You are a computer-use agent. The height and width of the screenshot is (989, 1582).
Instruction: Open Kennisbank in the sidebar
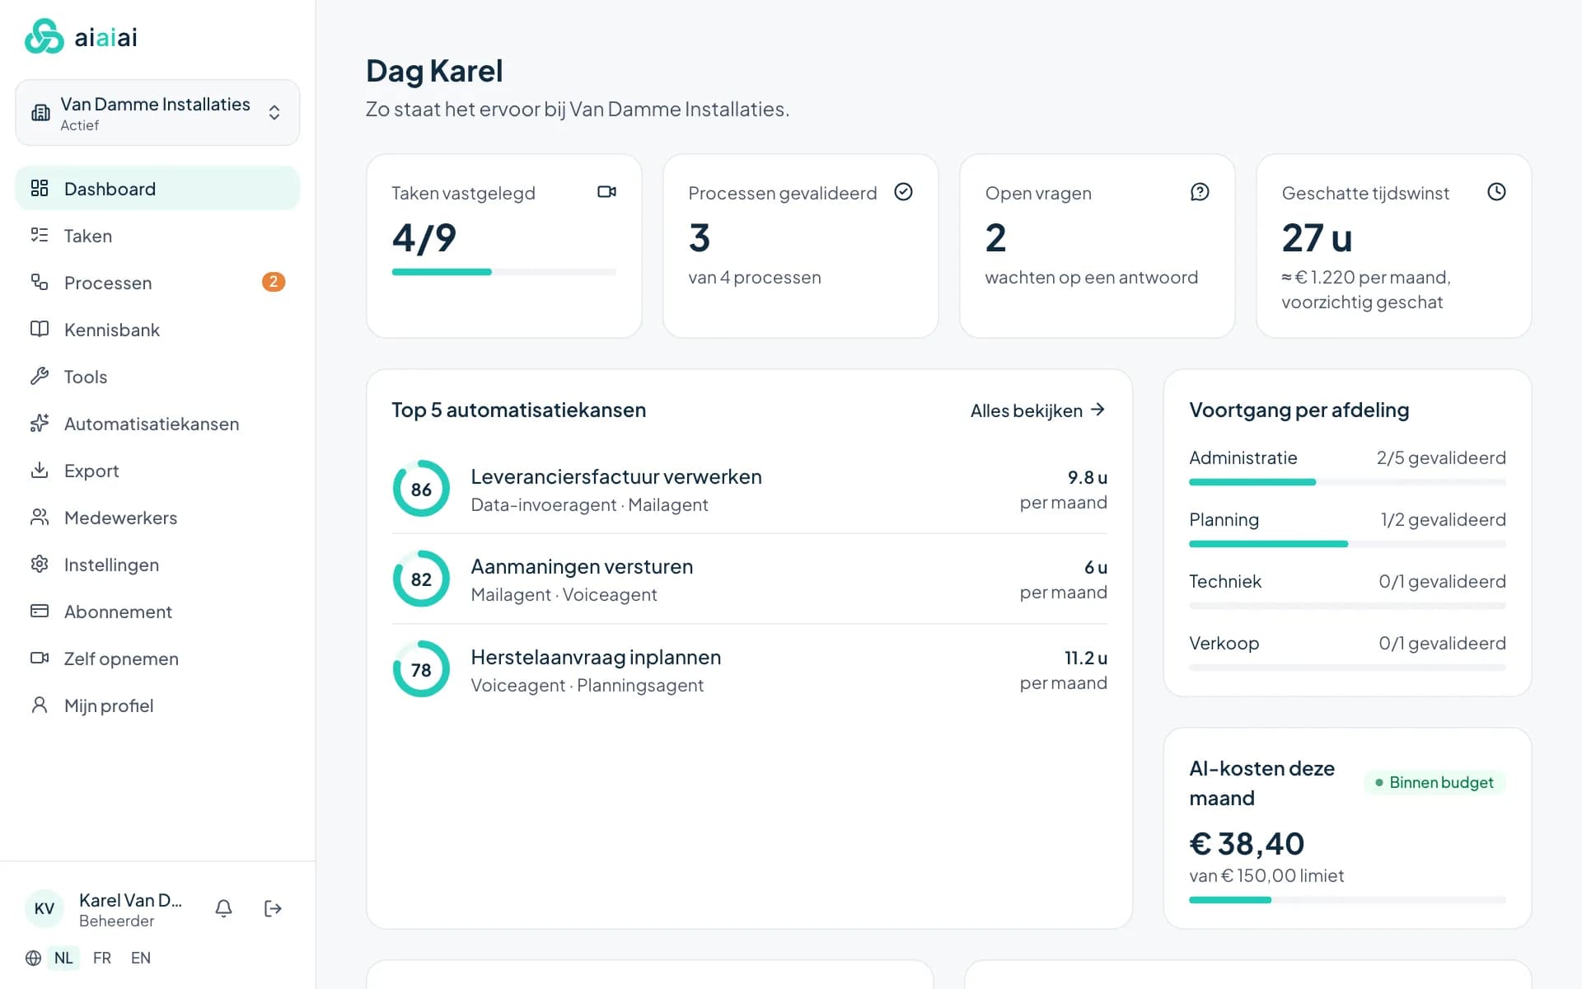tap(157, 330)
